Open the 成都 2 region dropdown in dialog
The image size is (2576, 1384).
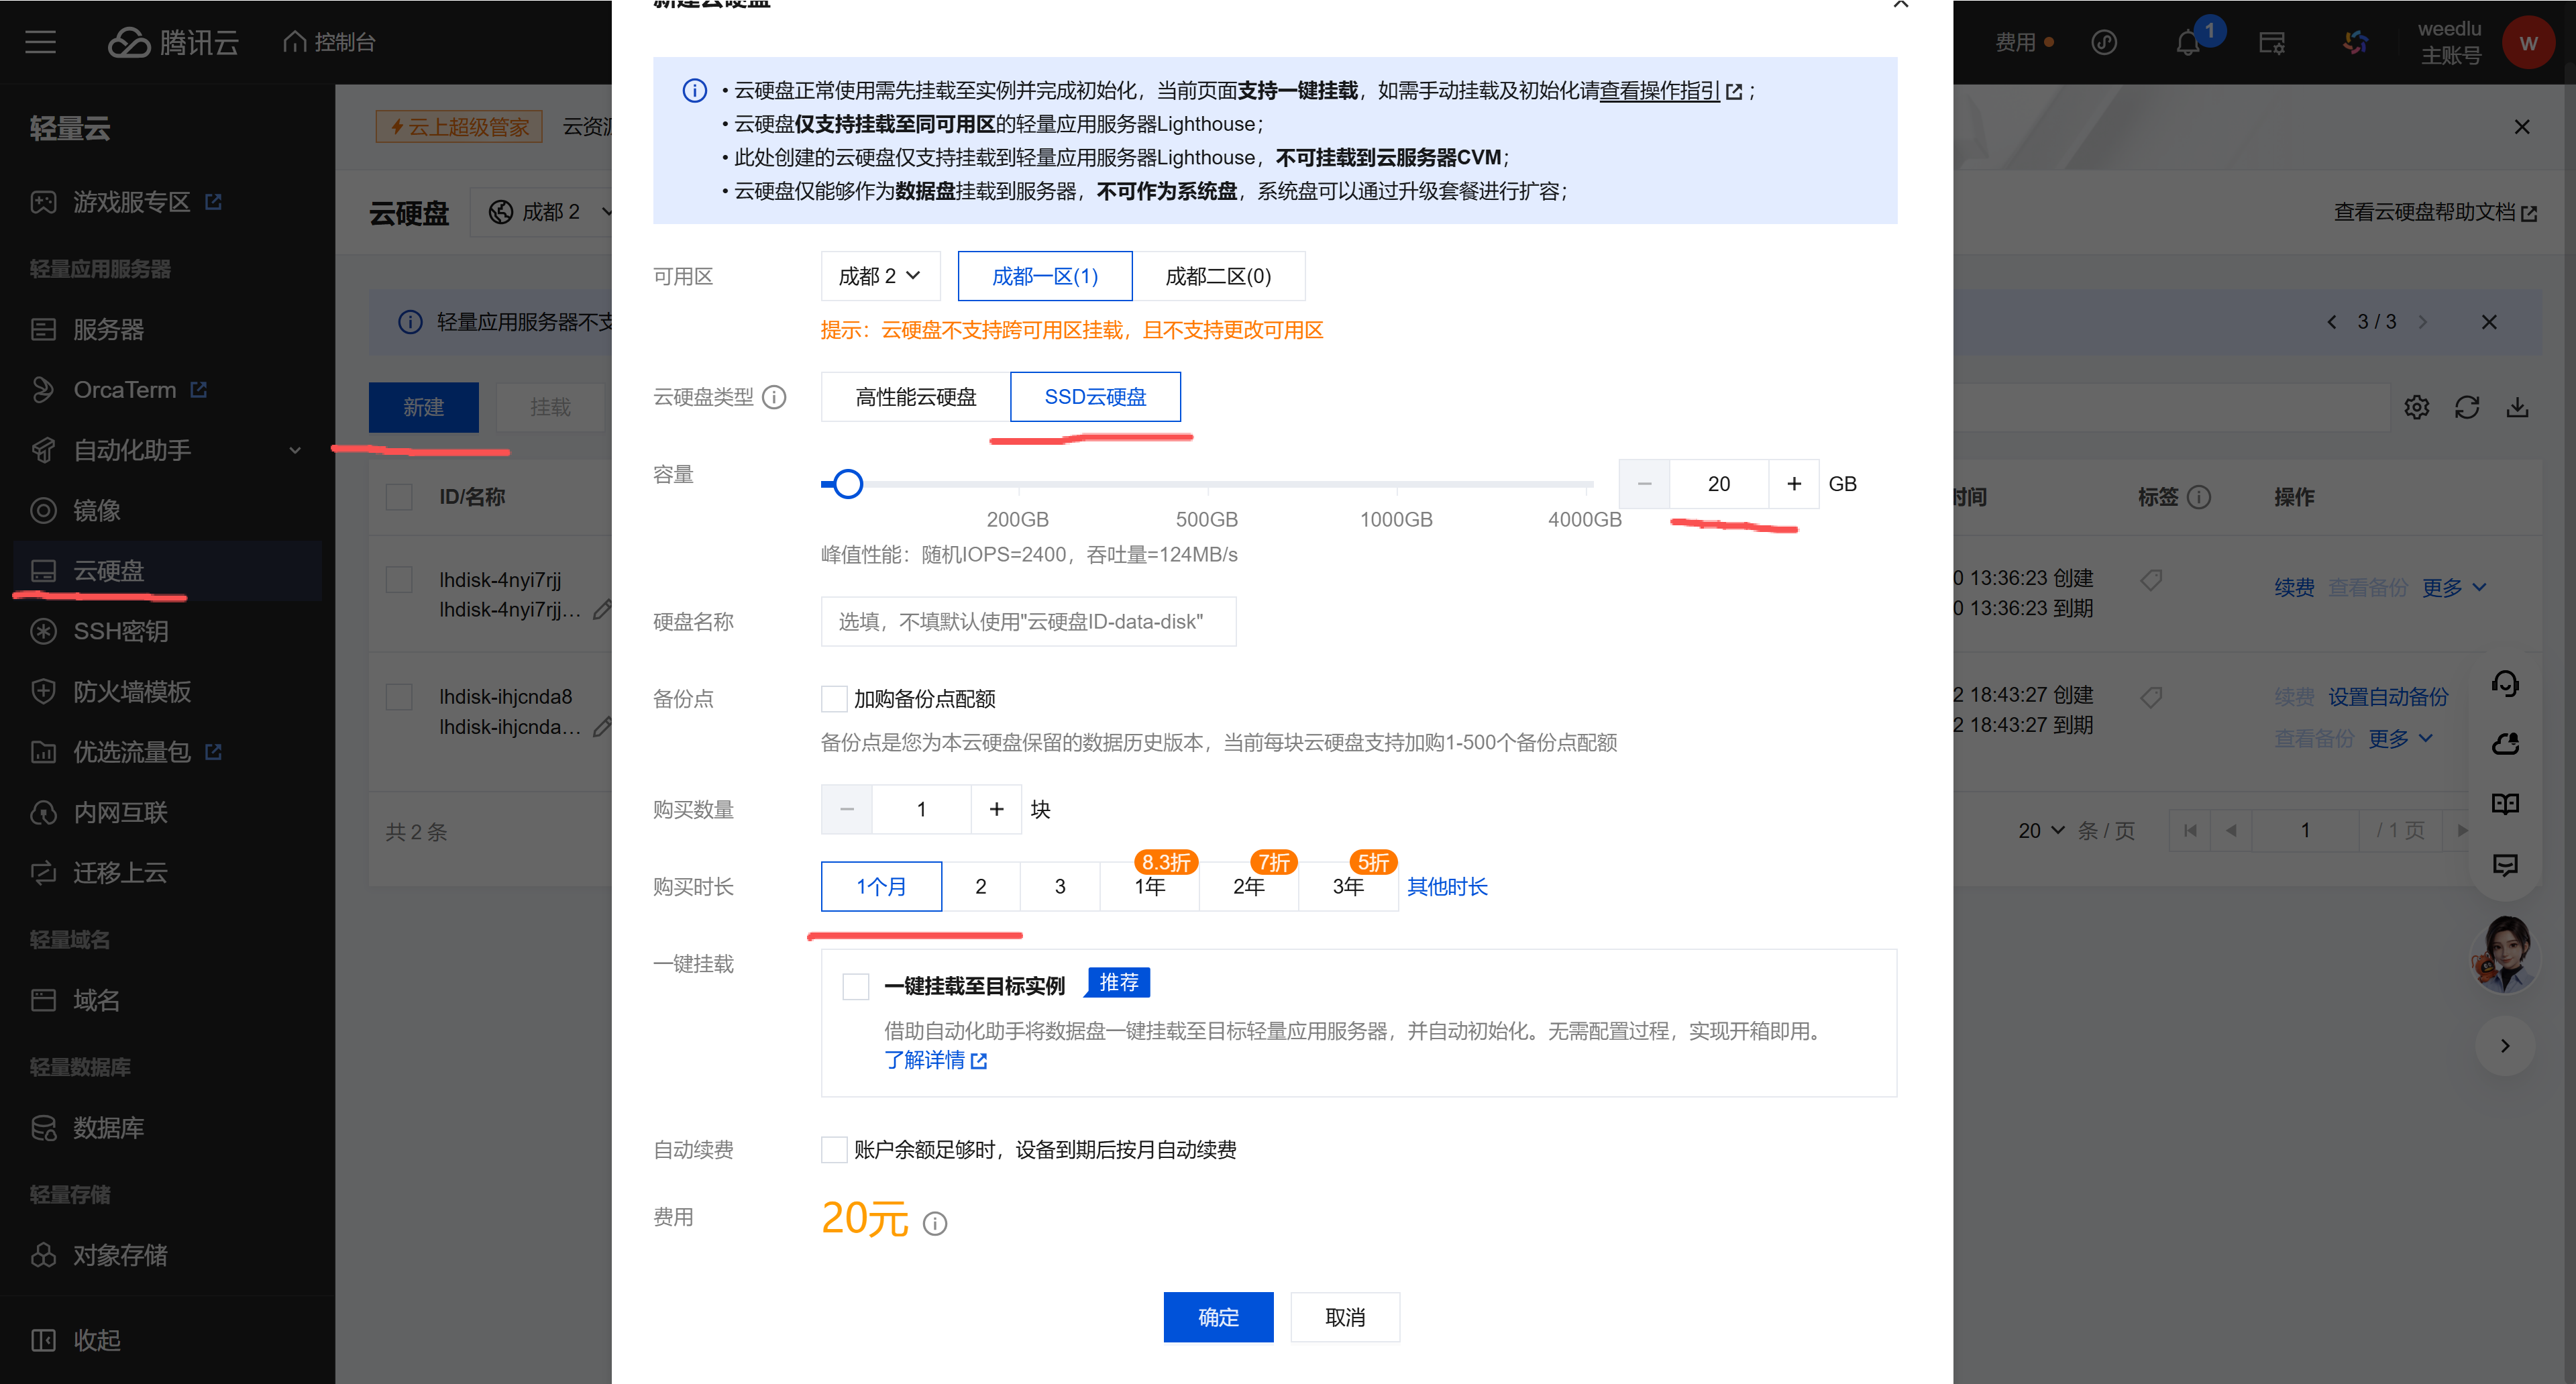pyautogui.click(x=880, y=276)
